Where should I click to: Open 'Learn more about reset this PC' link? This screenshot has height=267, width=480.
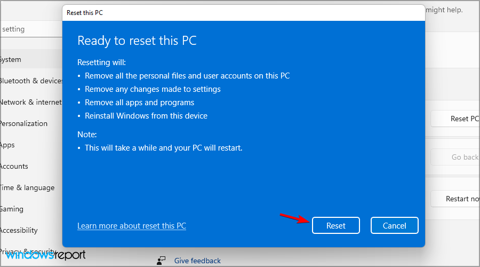click(x=132, y=226)
